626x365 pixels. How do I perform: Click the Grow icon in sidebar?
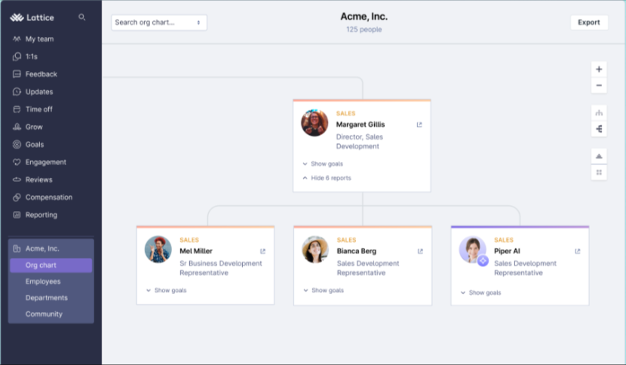click(17, 127)
